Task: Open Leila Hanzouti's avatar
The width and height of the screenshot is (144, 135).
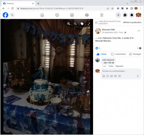Action: pos(98,60)
